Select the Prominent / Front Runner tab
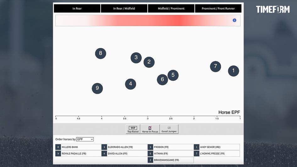 click(218, 8)
